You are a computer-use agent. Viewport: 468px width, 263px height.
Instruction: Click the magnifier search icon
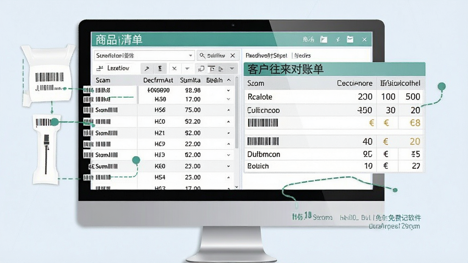pos(202,55)
